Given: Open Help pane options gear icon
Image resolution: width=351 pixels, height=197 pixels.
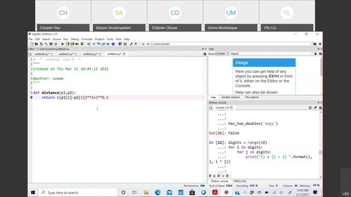Looking at the screenshot, I should (320, 54).
